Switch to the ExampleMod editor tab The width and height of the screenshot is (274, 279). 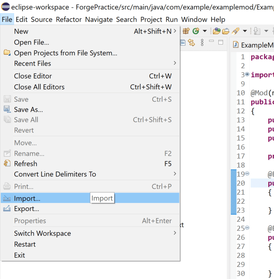pyautogui.click(x=254, y=45)
